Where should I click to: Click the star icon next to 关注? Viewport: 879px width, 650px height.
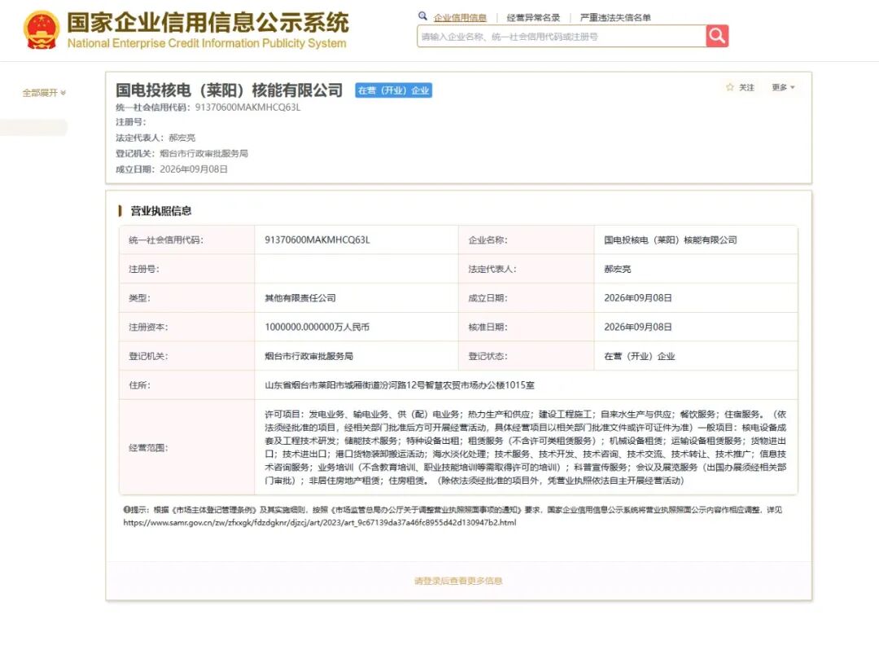[729, 87]
